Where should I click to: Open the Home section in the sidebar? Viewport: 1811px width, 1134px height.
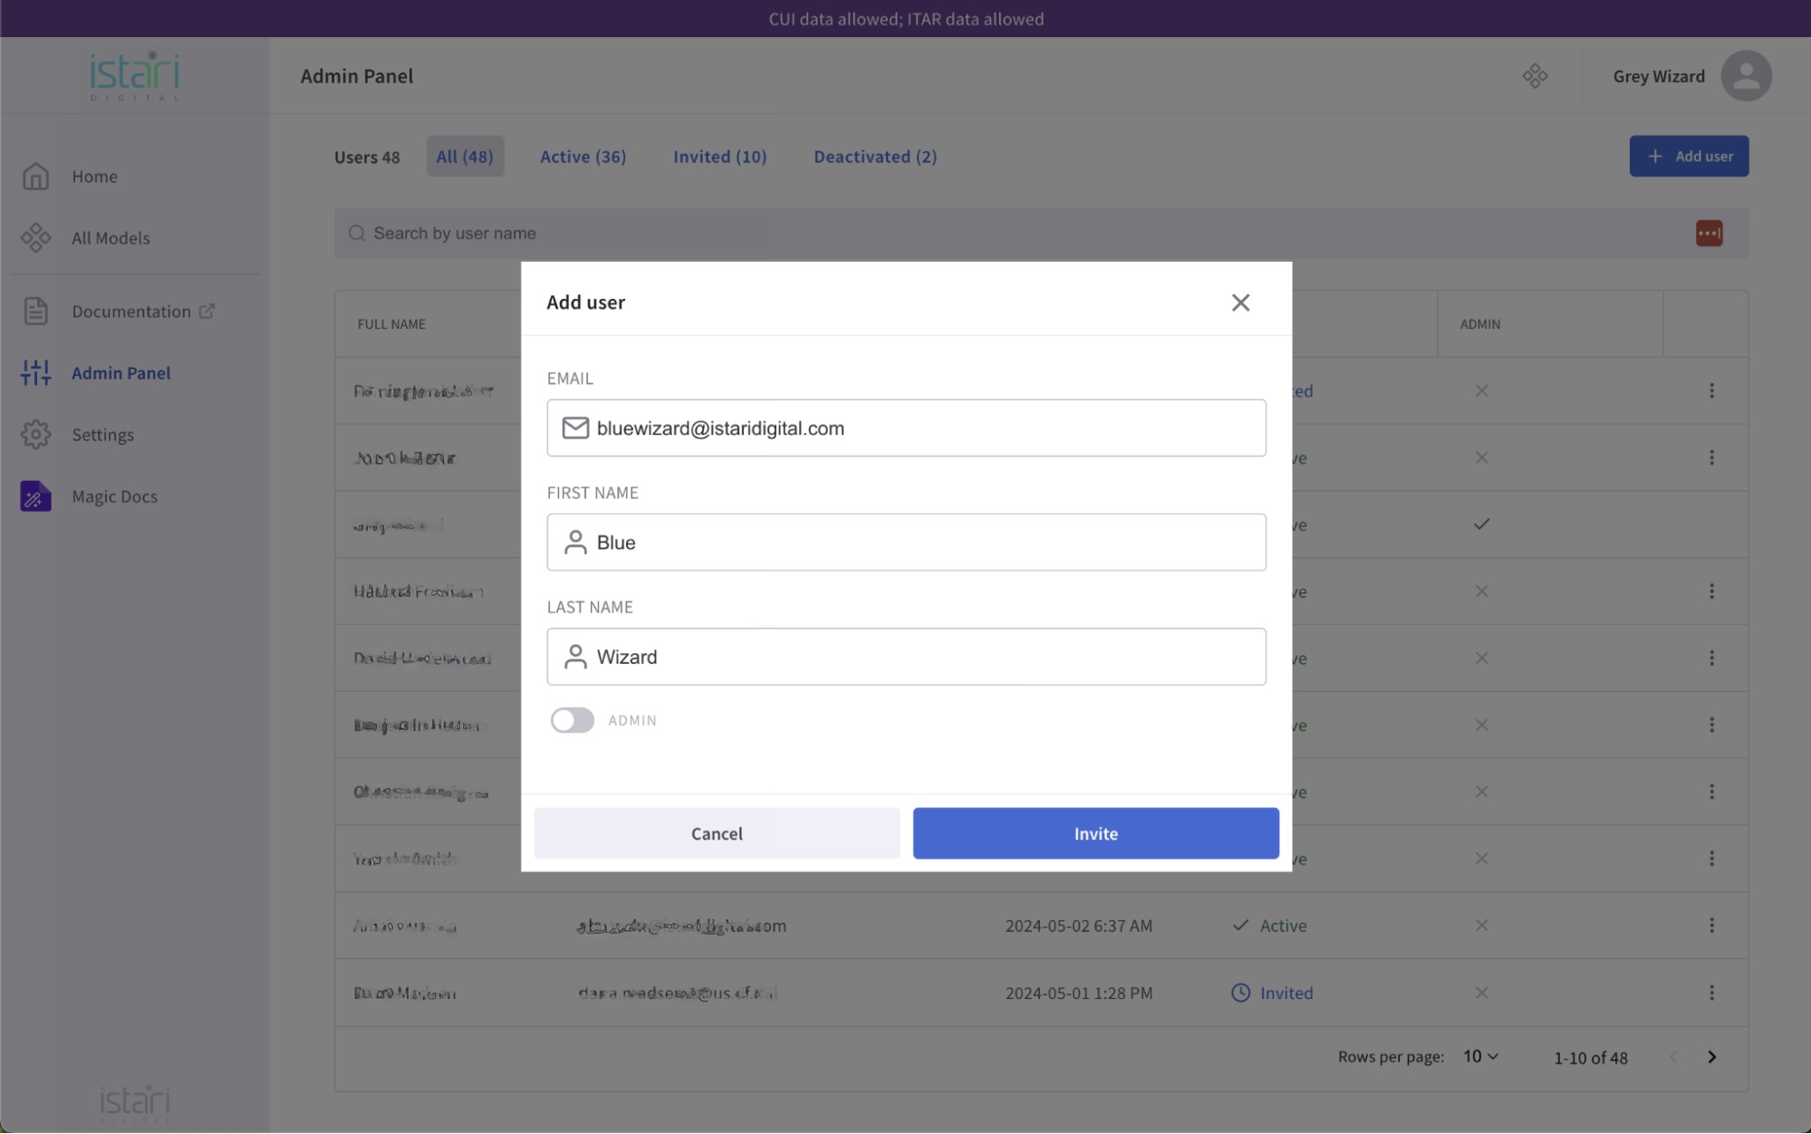coord(94,176)
